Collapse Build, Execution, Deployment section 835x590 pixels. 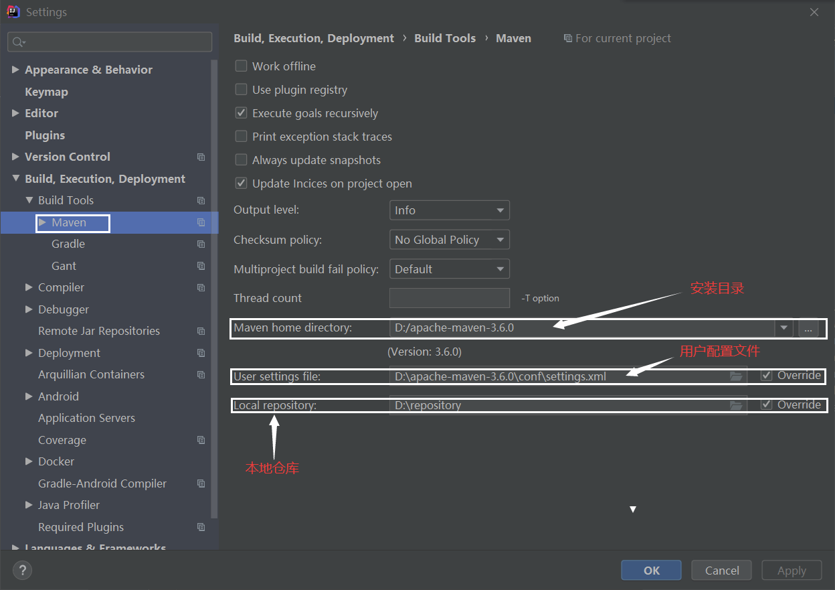(x=15, y=179)
